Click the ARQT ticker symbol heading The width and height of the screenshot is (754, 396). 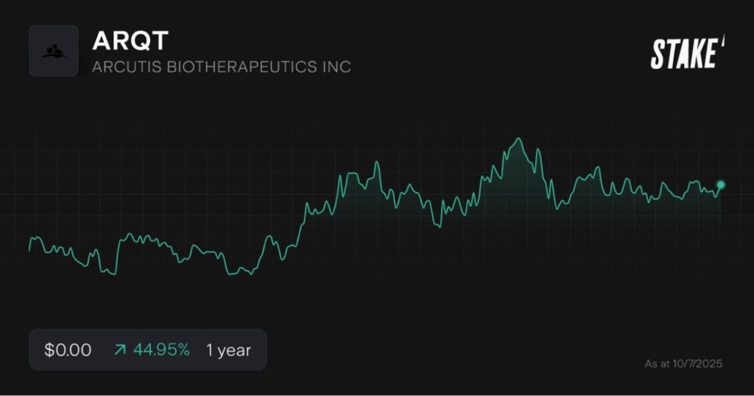coord(130,40)
